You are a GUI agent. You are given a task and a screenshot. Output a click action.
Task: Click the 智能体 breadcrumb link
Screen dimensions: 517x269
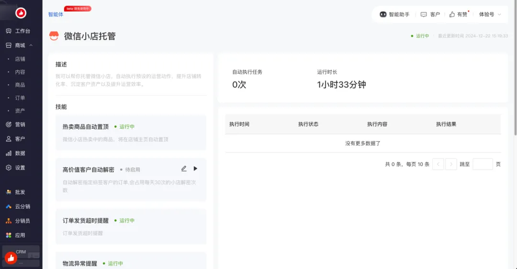pos(56,14)
